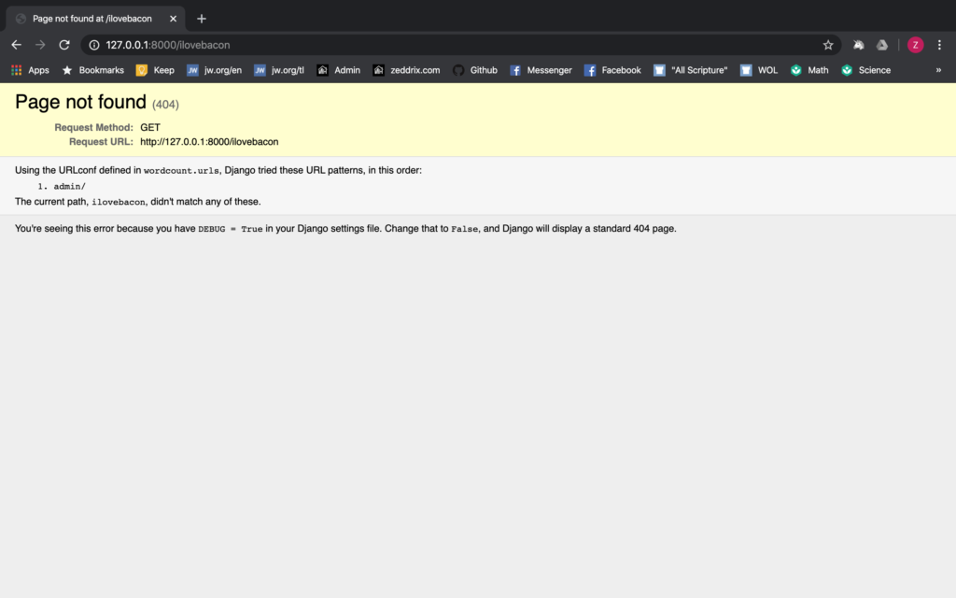Click the ilovebacon current path text
This screenshot has width=956, height=598.
pos(119,202)
